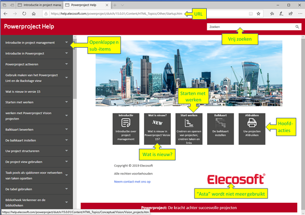The image size is (305, 215).
Task: Open the browser settings ellipsis menu
Action: pos(300,14)
